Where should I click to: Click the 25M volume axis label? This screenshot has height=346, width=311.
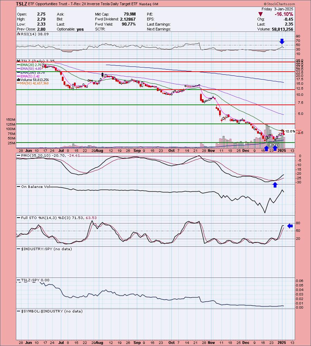[x=11, y=143]
